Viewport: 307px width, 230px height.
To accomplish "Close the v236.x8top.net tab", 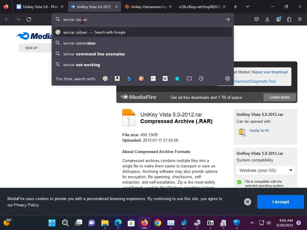I will click(224, 7).
